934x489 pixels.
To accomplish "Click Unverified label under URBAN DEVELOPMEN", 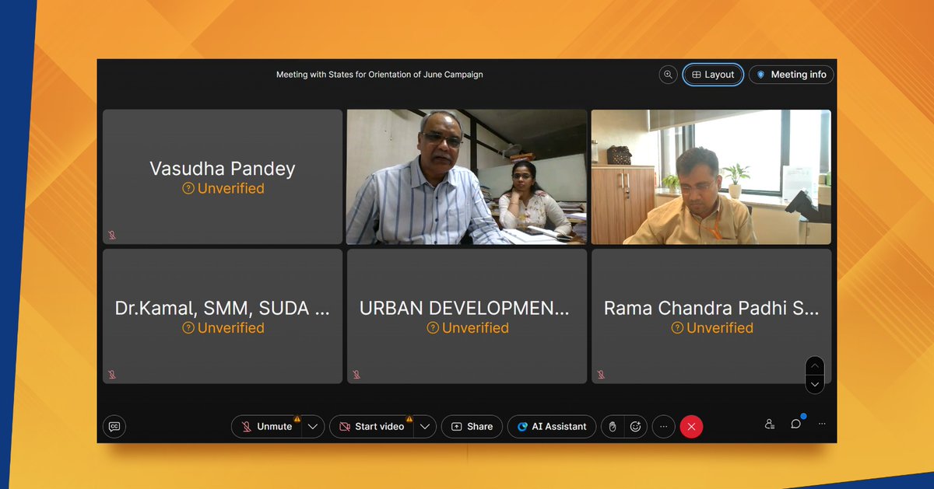I will (x=467, y=328).
